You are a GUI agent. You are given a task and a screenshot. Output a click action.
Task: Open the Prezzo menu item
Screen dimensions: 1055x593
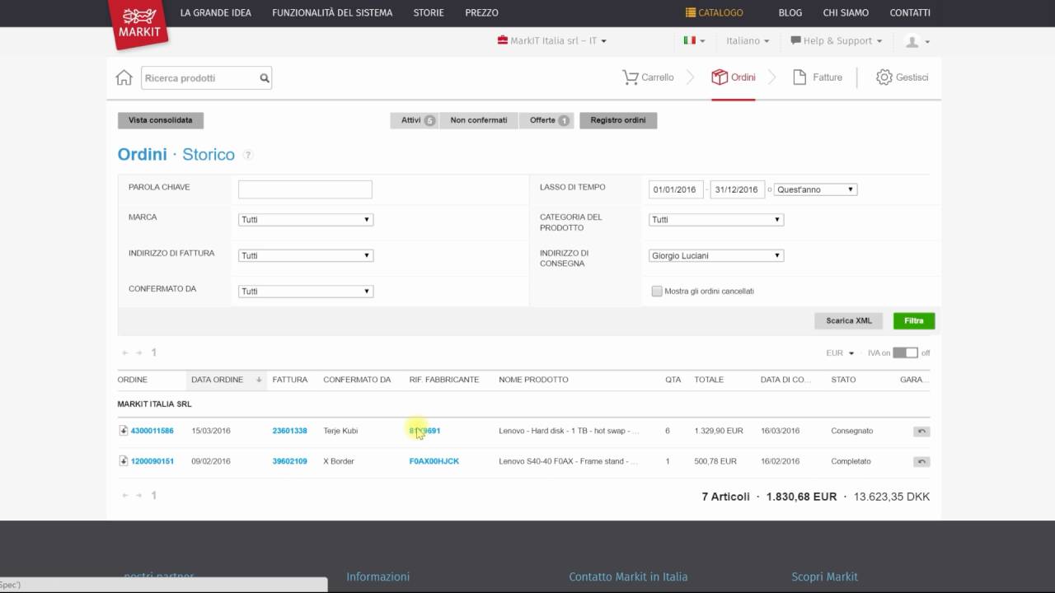click(481, 12)
